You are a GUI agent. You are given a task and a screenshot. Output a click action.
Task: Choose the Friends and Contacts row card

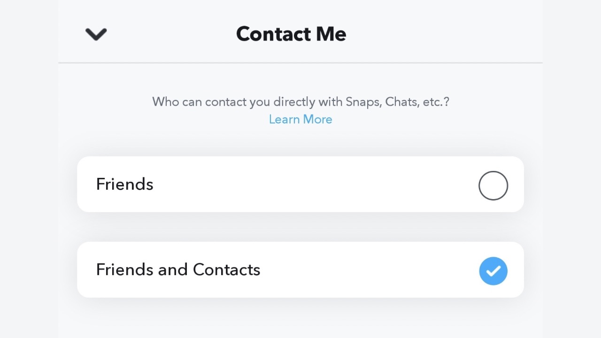(x=300, y=269)
